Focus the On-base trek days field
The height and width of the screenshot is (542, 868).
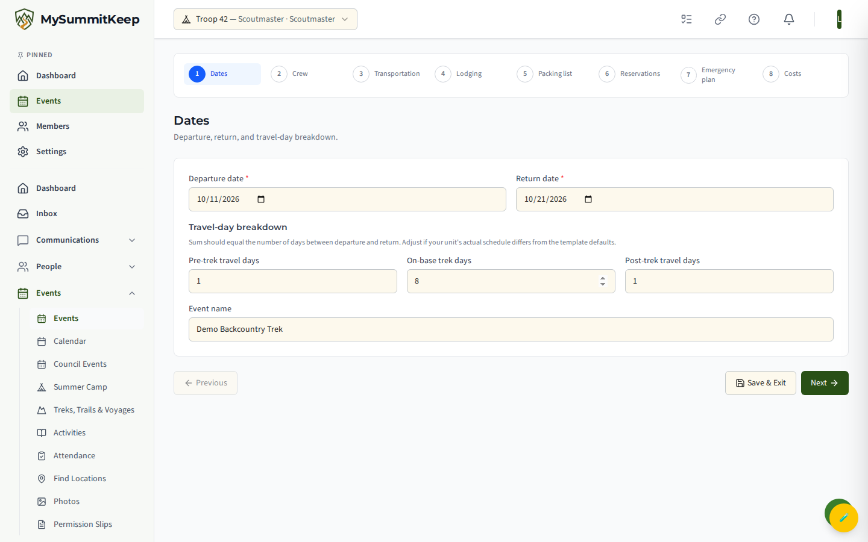click(511, 281)
